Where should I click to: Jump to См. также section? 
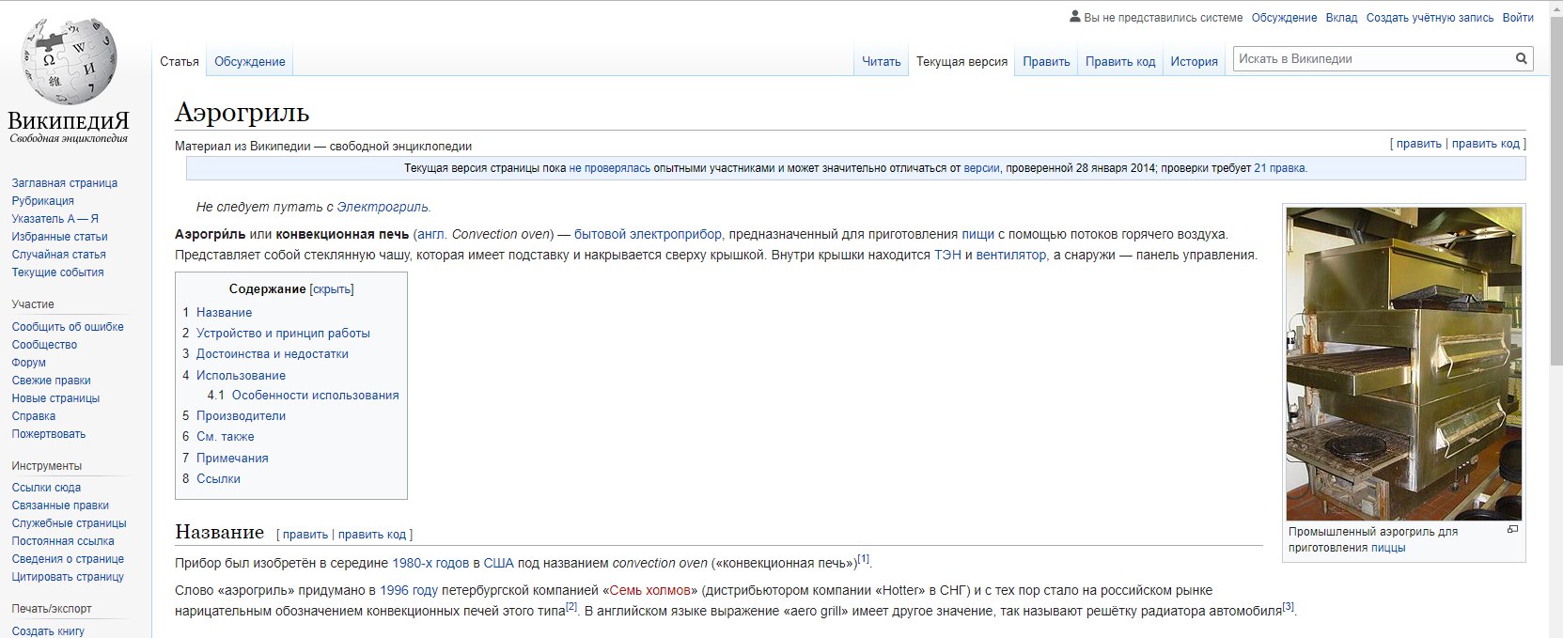[225, 437]
